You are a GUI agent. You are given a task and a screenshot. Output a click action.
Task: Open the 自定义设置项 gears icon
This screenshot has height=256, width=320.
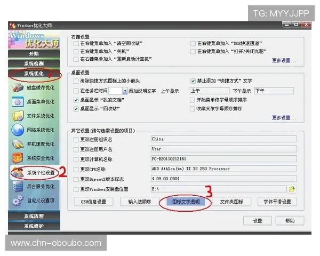pos(18,201)
